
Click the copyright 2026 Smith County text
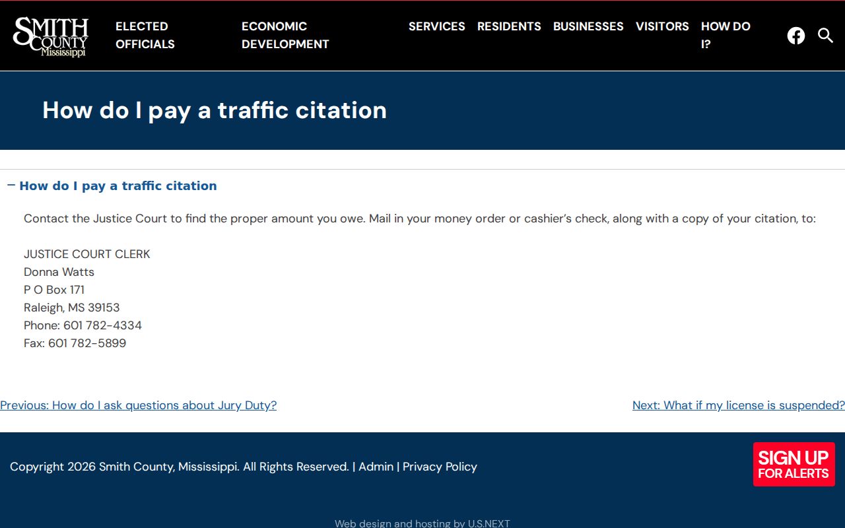(180, 467)
